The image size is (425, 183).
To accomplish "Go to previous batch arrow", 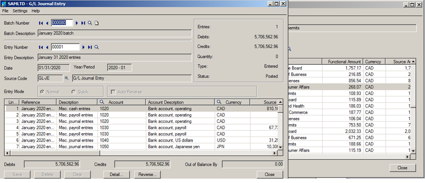I will [x=47, y=23].
